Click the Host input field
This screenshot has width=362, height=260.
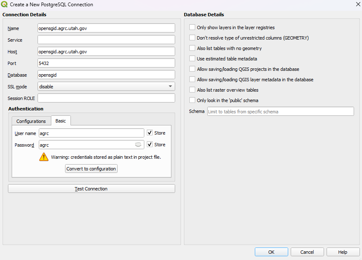tap(106, 51)
